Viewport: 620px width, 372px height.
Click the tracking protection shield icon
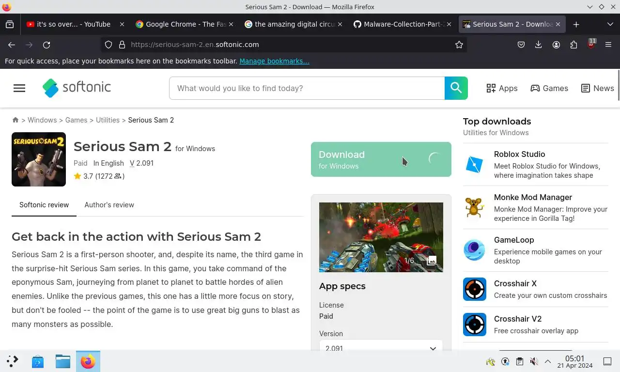click(x=108, y=45)
